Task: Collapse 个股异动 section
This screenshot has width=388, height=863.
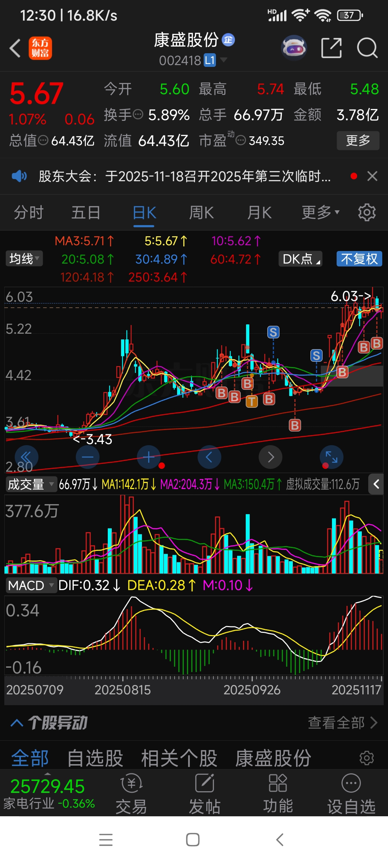Action: [x=17, y=723]
